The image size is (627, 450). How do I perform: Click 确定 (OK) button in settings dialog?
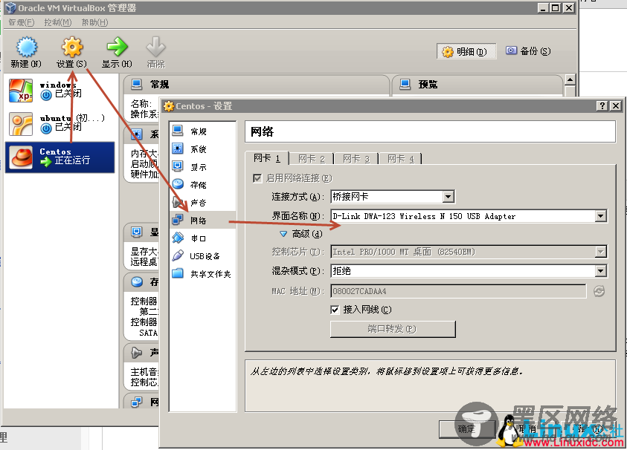tap(466, 429)
